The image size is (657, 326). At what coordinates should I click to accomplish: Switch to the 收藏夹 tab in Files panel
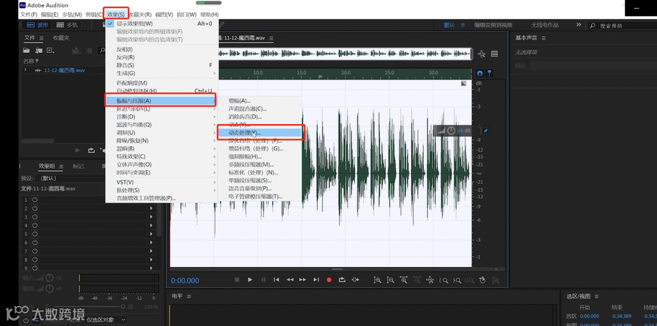coord(61,38)
